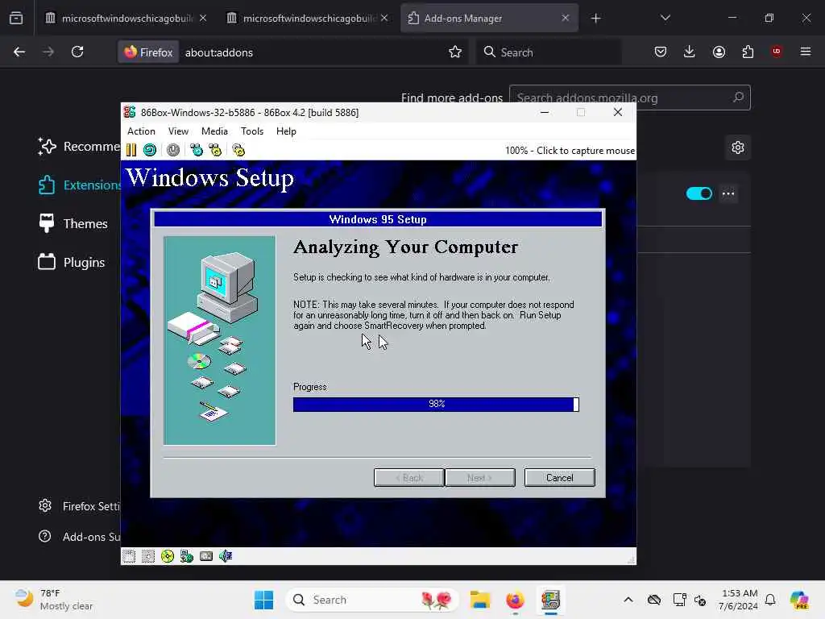Open the notification bell in system tray
825x619 pixels.
(770, 600)
